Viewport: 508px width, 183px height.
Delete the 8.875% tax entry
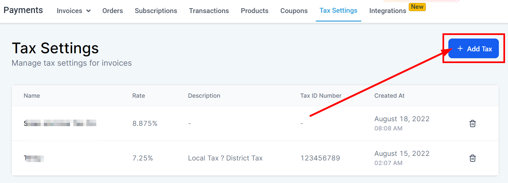(x=472, y=124)
